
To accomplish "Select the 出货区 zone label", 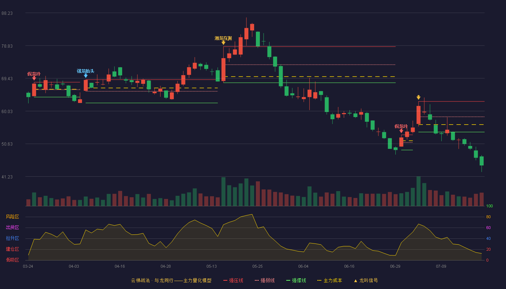I will [12, 228].
